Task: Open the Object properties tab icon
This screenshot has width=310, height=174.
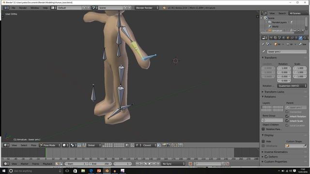Action: click(288, 38)
